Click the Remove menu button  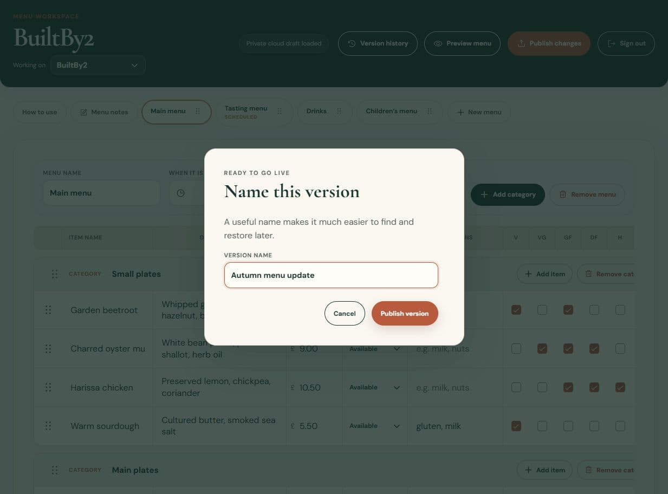[x=587, y=194]
